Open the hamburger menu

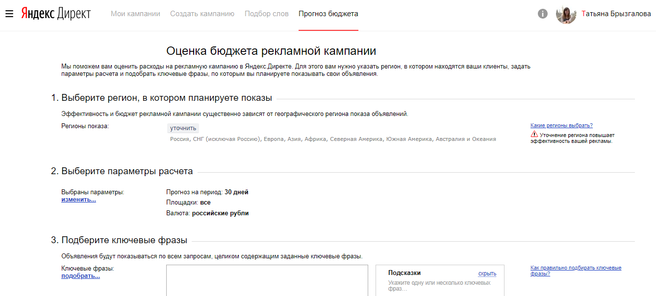click(x=9, y=14)
